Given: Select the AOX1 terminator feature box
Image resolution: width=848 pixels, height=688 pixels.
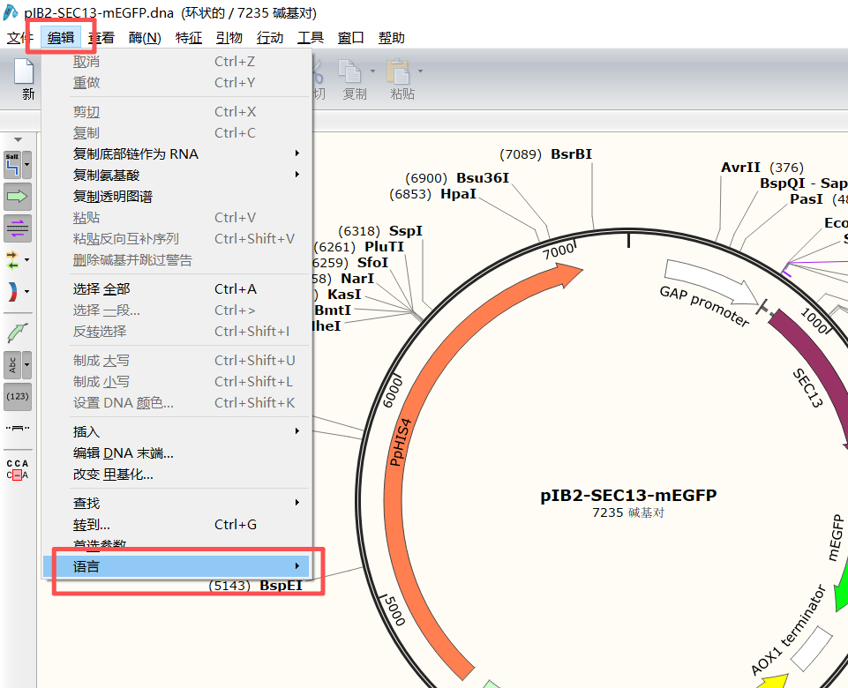Looking at the screenshot, I should [811, 648].
